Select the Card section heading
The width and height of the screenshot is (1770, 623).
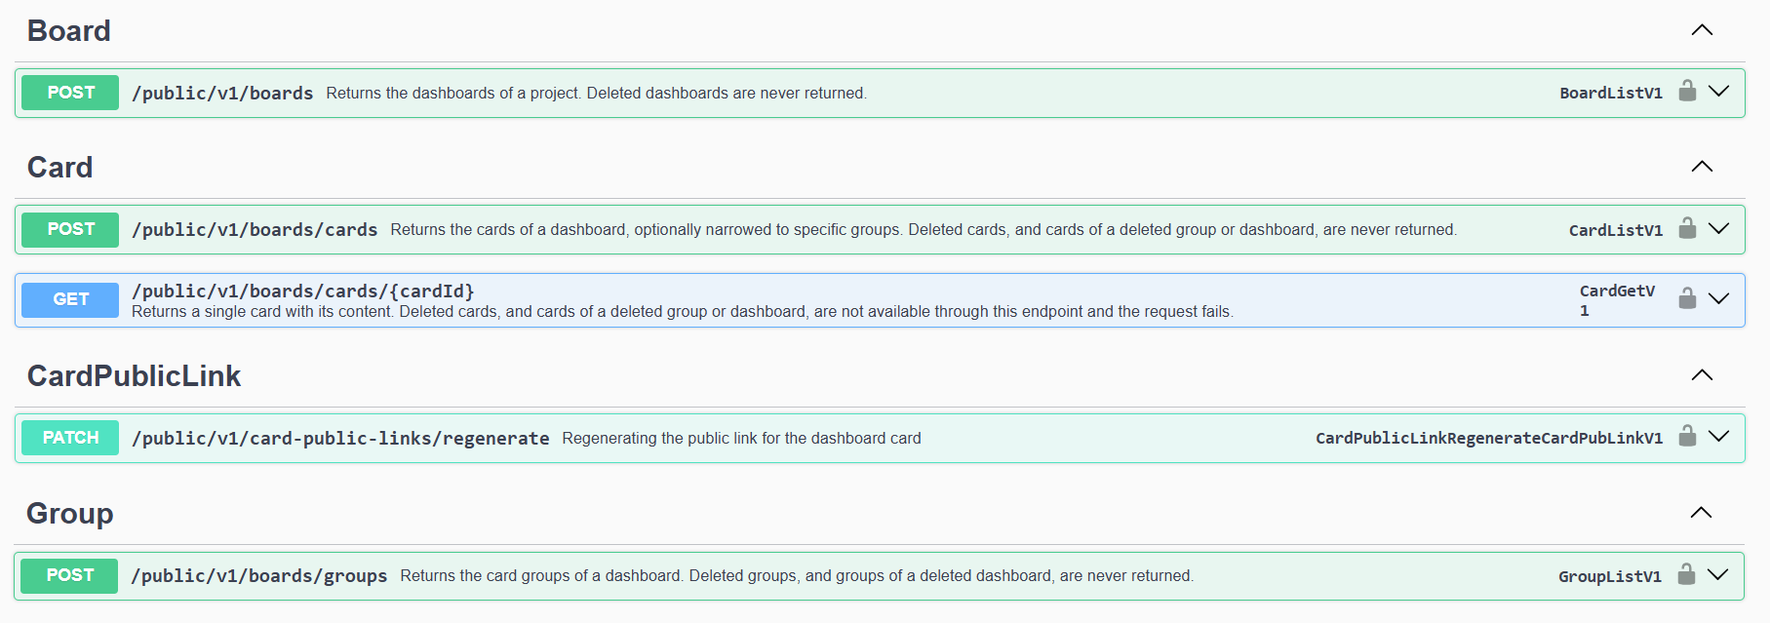tap(60, 168)
